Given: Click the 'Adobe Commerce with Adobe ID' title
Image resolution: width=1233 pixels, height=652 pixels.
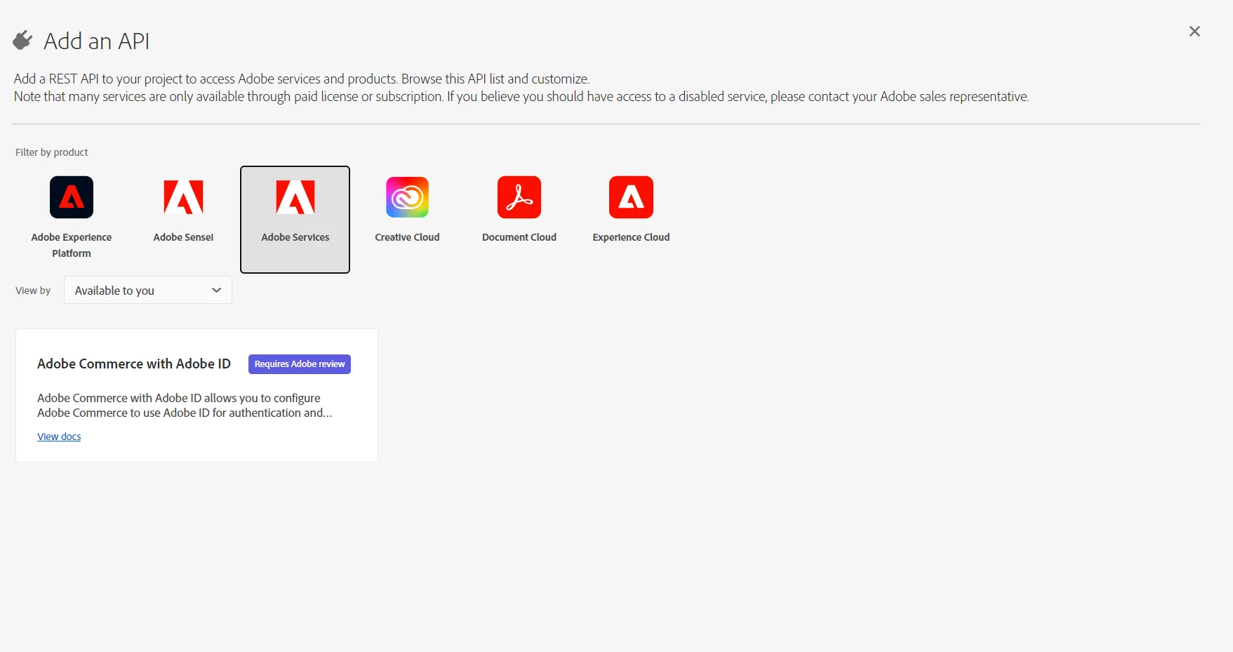Looking at the screenshot, I should [134, 364].
